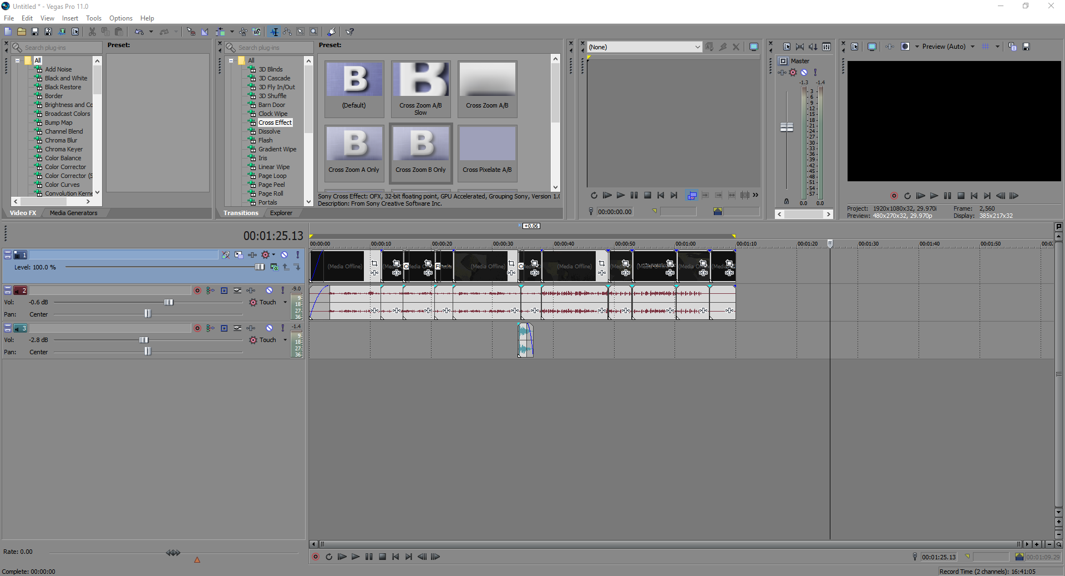Solo audio track 3
The width and height of the screenshot is (1065, 576).
(x=283, y=328)
